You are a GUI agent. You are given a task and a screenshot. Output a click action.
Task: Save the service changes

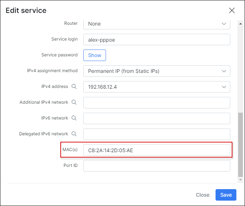coord(226,195)
